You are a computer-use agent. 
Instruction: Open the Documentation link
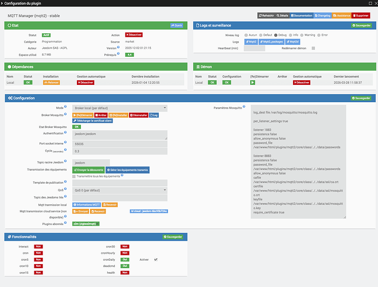pos(302,15)
